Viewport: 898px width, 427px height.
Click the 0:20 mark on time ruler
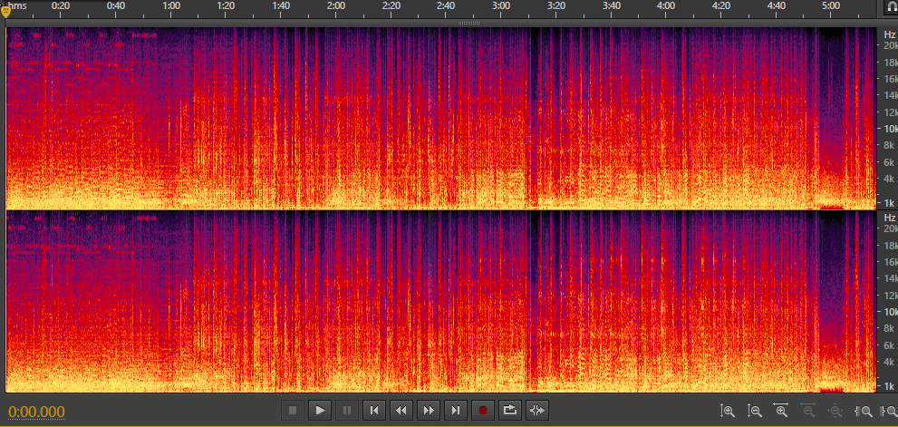tap(61, 5)
